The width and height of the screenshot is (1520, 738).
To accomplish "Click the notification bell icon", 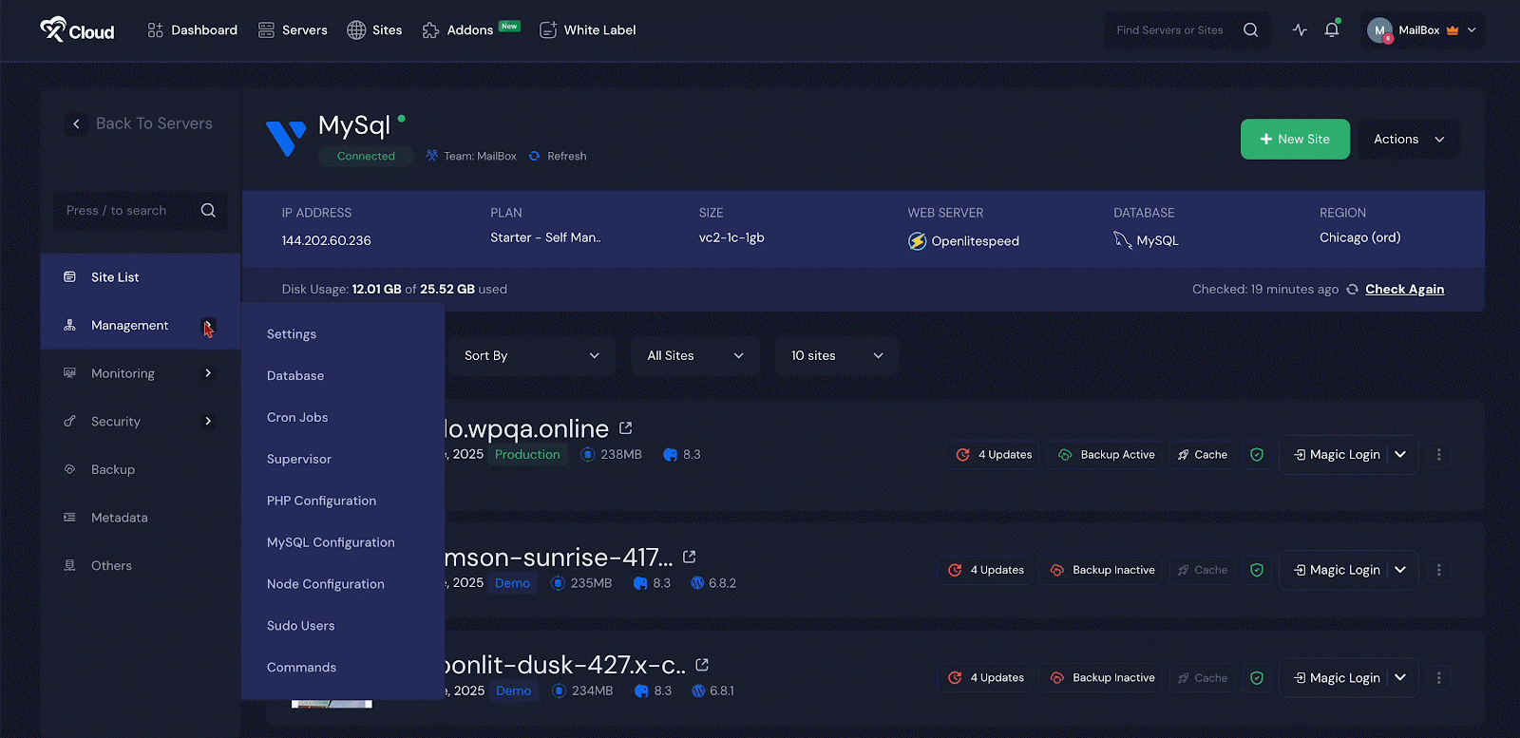I will (x=1332, y=30).
